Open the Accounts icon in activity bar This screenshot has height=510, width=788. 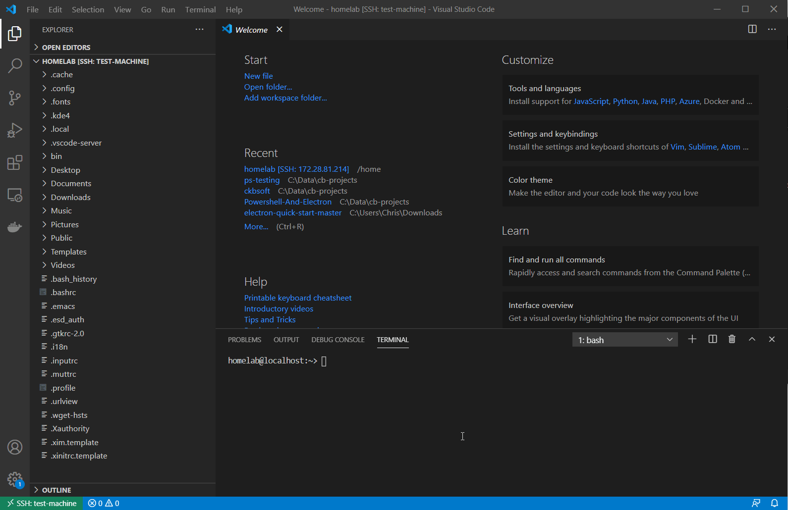click(x=15, y=447)
